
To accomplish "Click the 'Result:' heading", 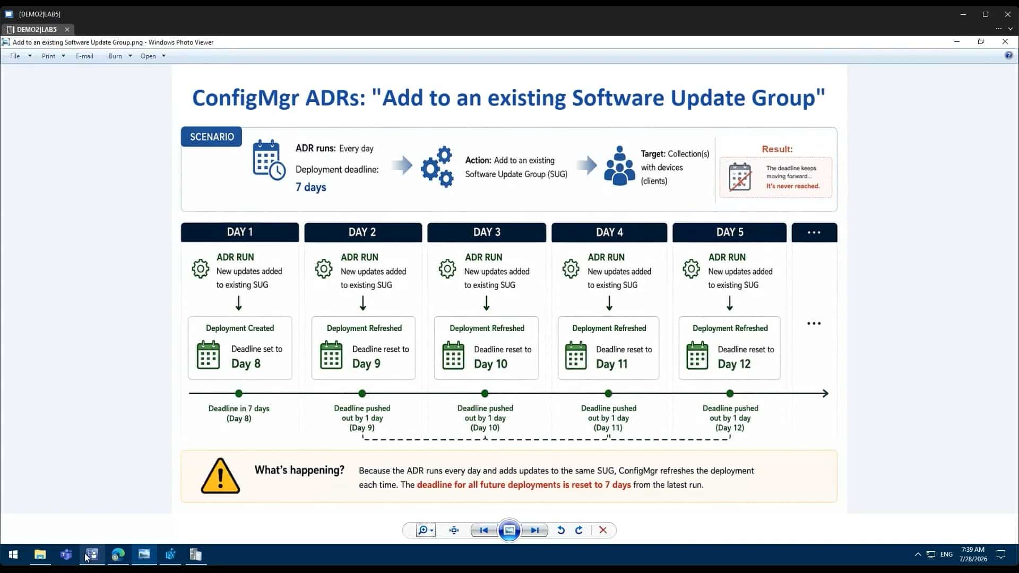I will pyautogui.click(x=777, y=149).
